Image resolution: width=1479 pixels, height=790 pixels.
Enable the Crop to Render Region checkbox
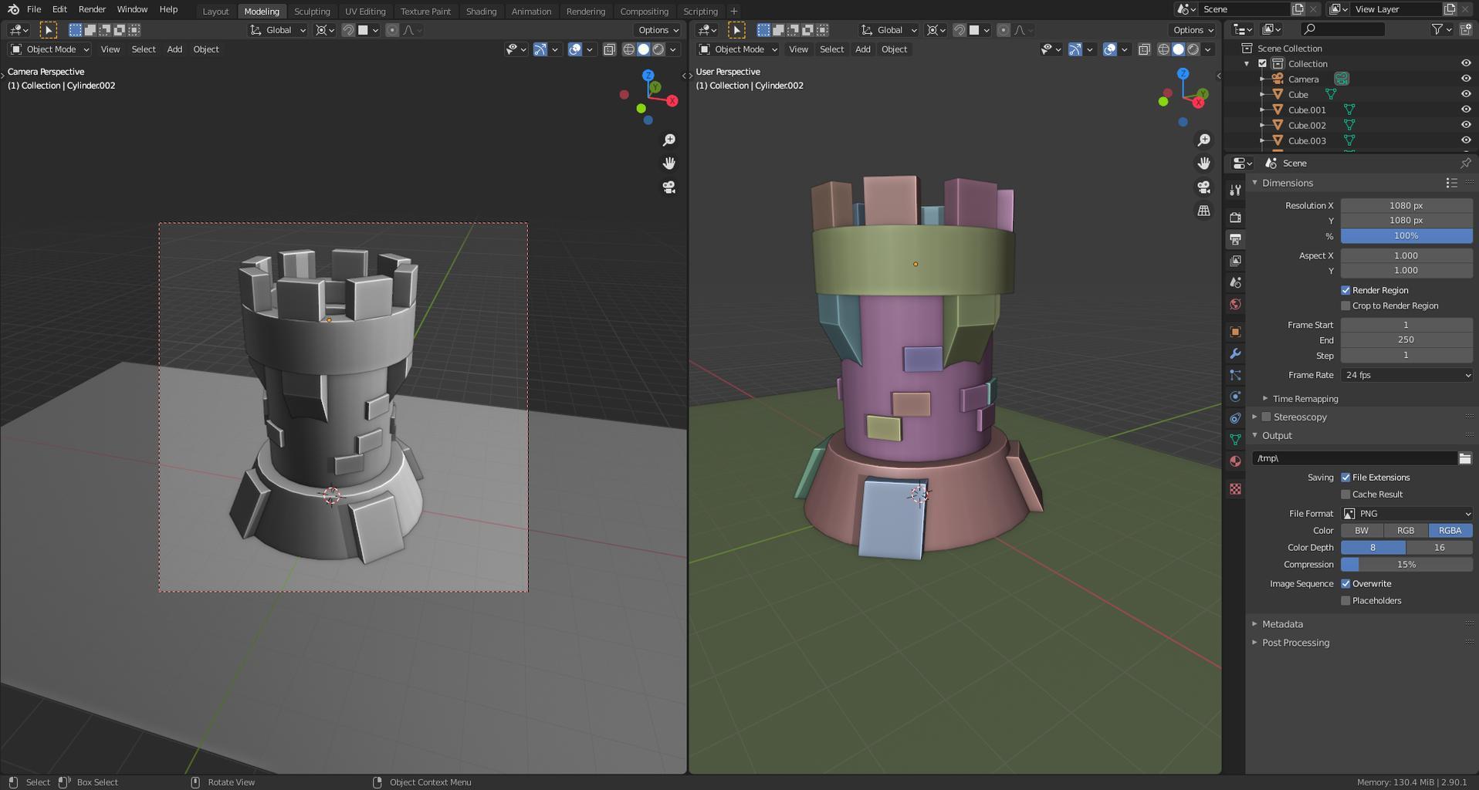coord(1345,306)
